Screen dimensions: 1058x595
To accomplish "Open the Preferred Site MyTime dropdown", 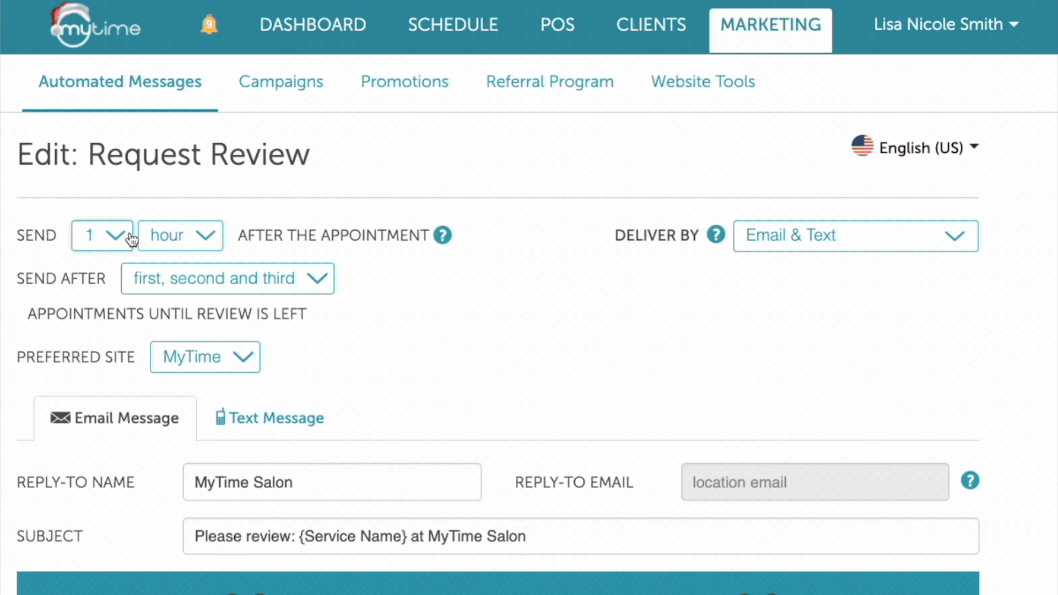I will [205, 357].
